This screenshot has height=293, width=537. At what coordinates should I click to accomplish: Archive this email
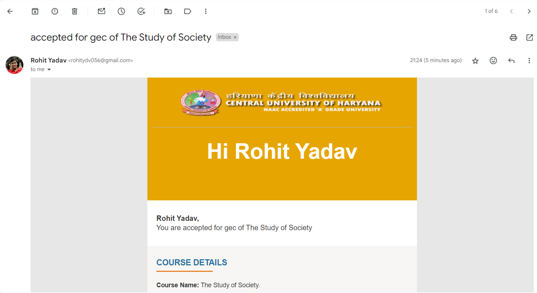[35, 11]
